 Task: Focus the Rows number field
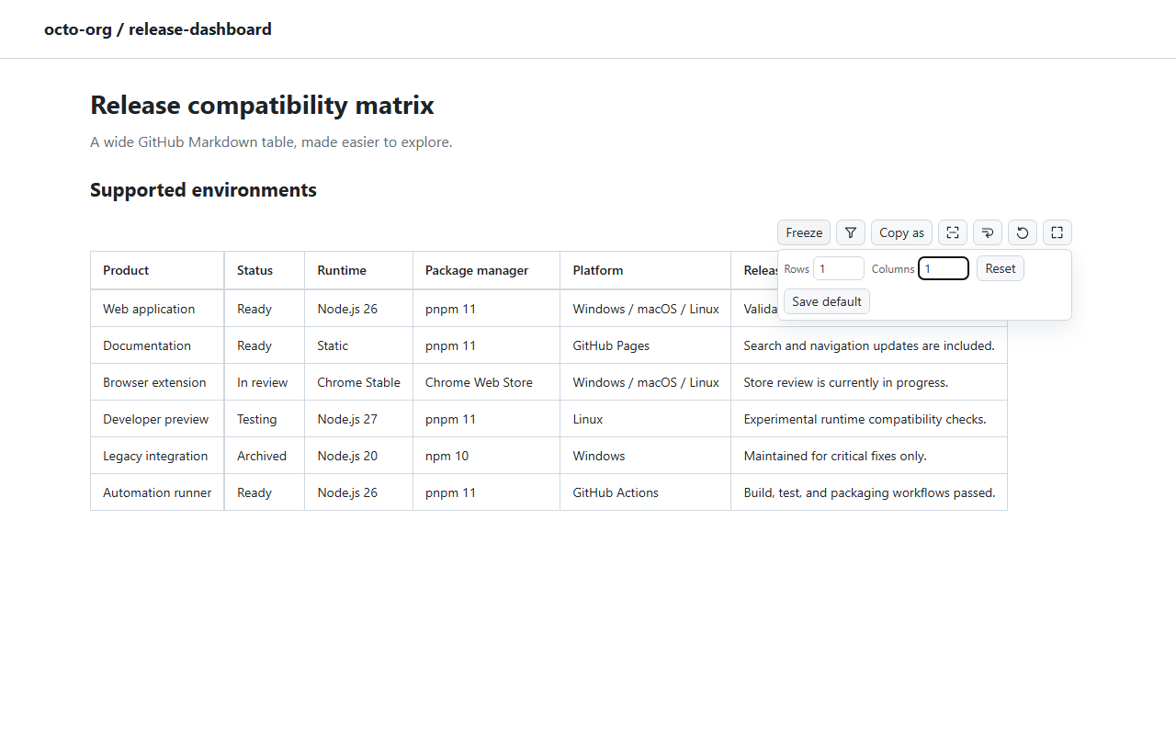839,268
